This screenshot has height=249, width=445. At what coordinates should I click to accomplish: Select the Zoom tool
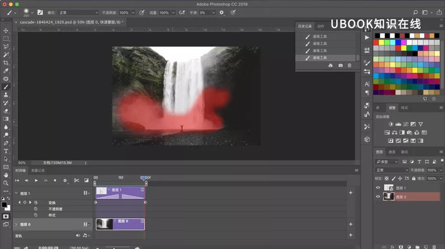[6, 183]
